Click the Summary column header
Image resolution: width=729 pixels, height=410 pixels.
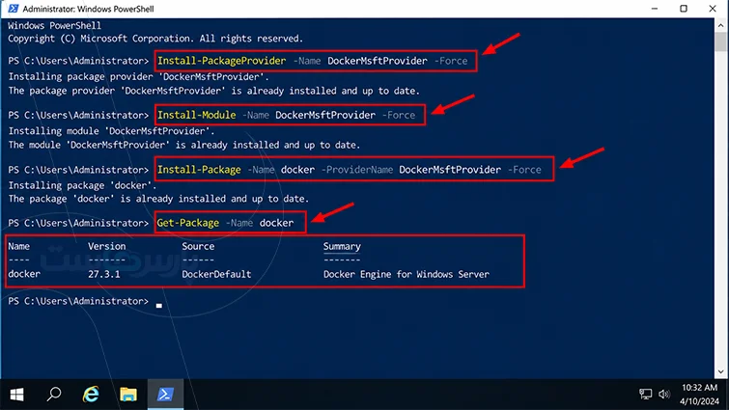[x=342, y=247]
